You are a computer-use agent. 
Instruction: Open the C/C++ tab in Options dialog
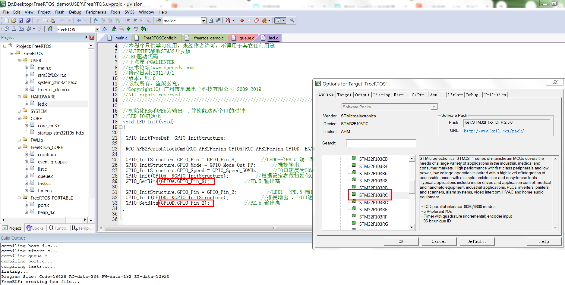click(x=418, y=95)
